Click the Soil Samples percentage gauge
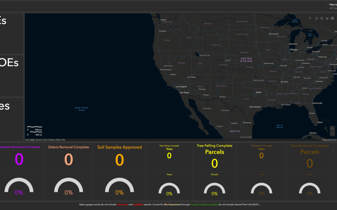 120,188
